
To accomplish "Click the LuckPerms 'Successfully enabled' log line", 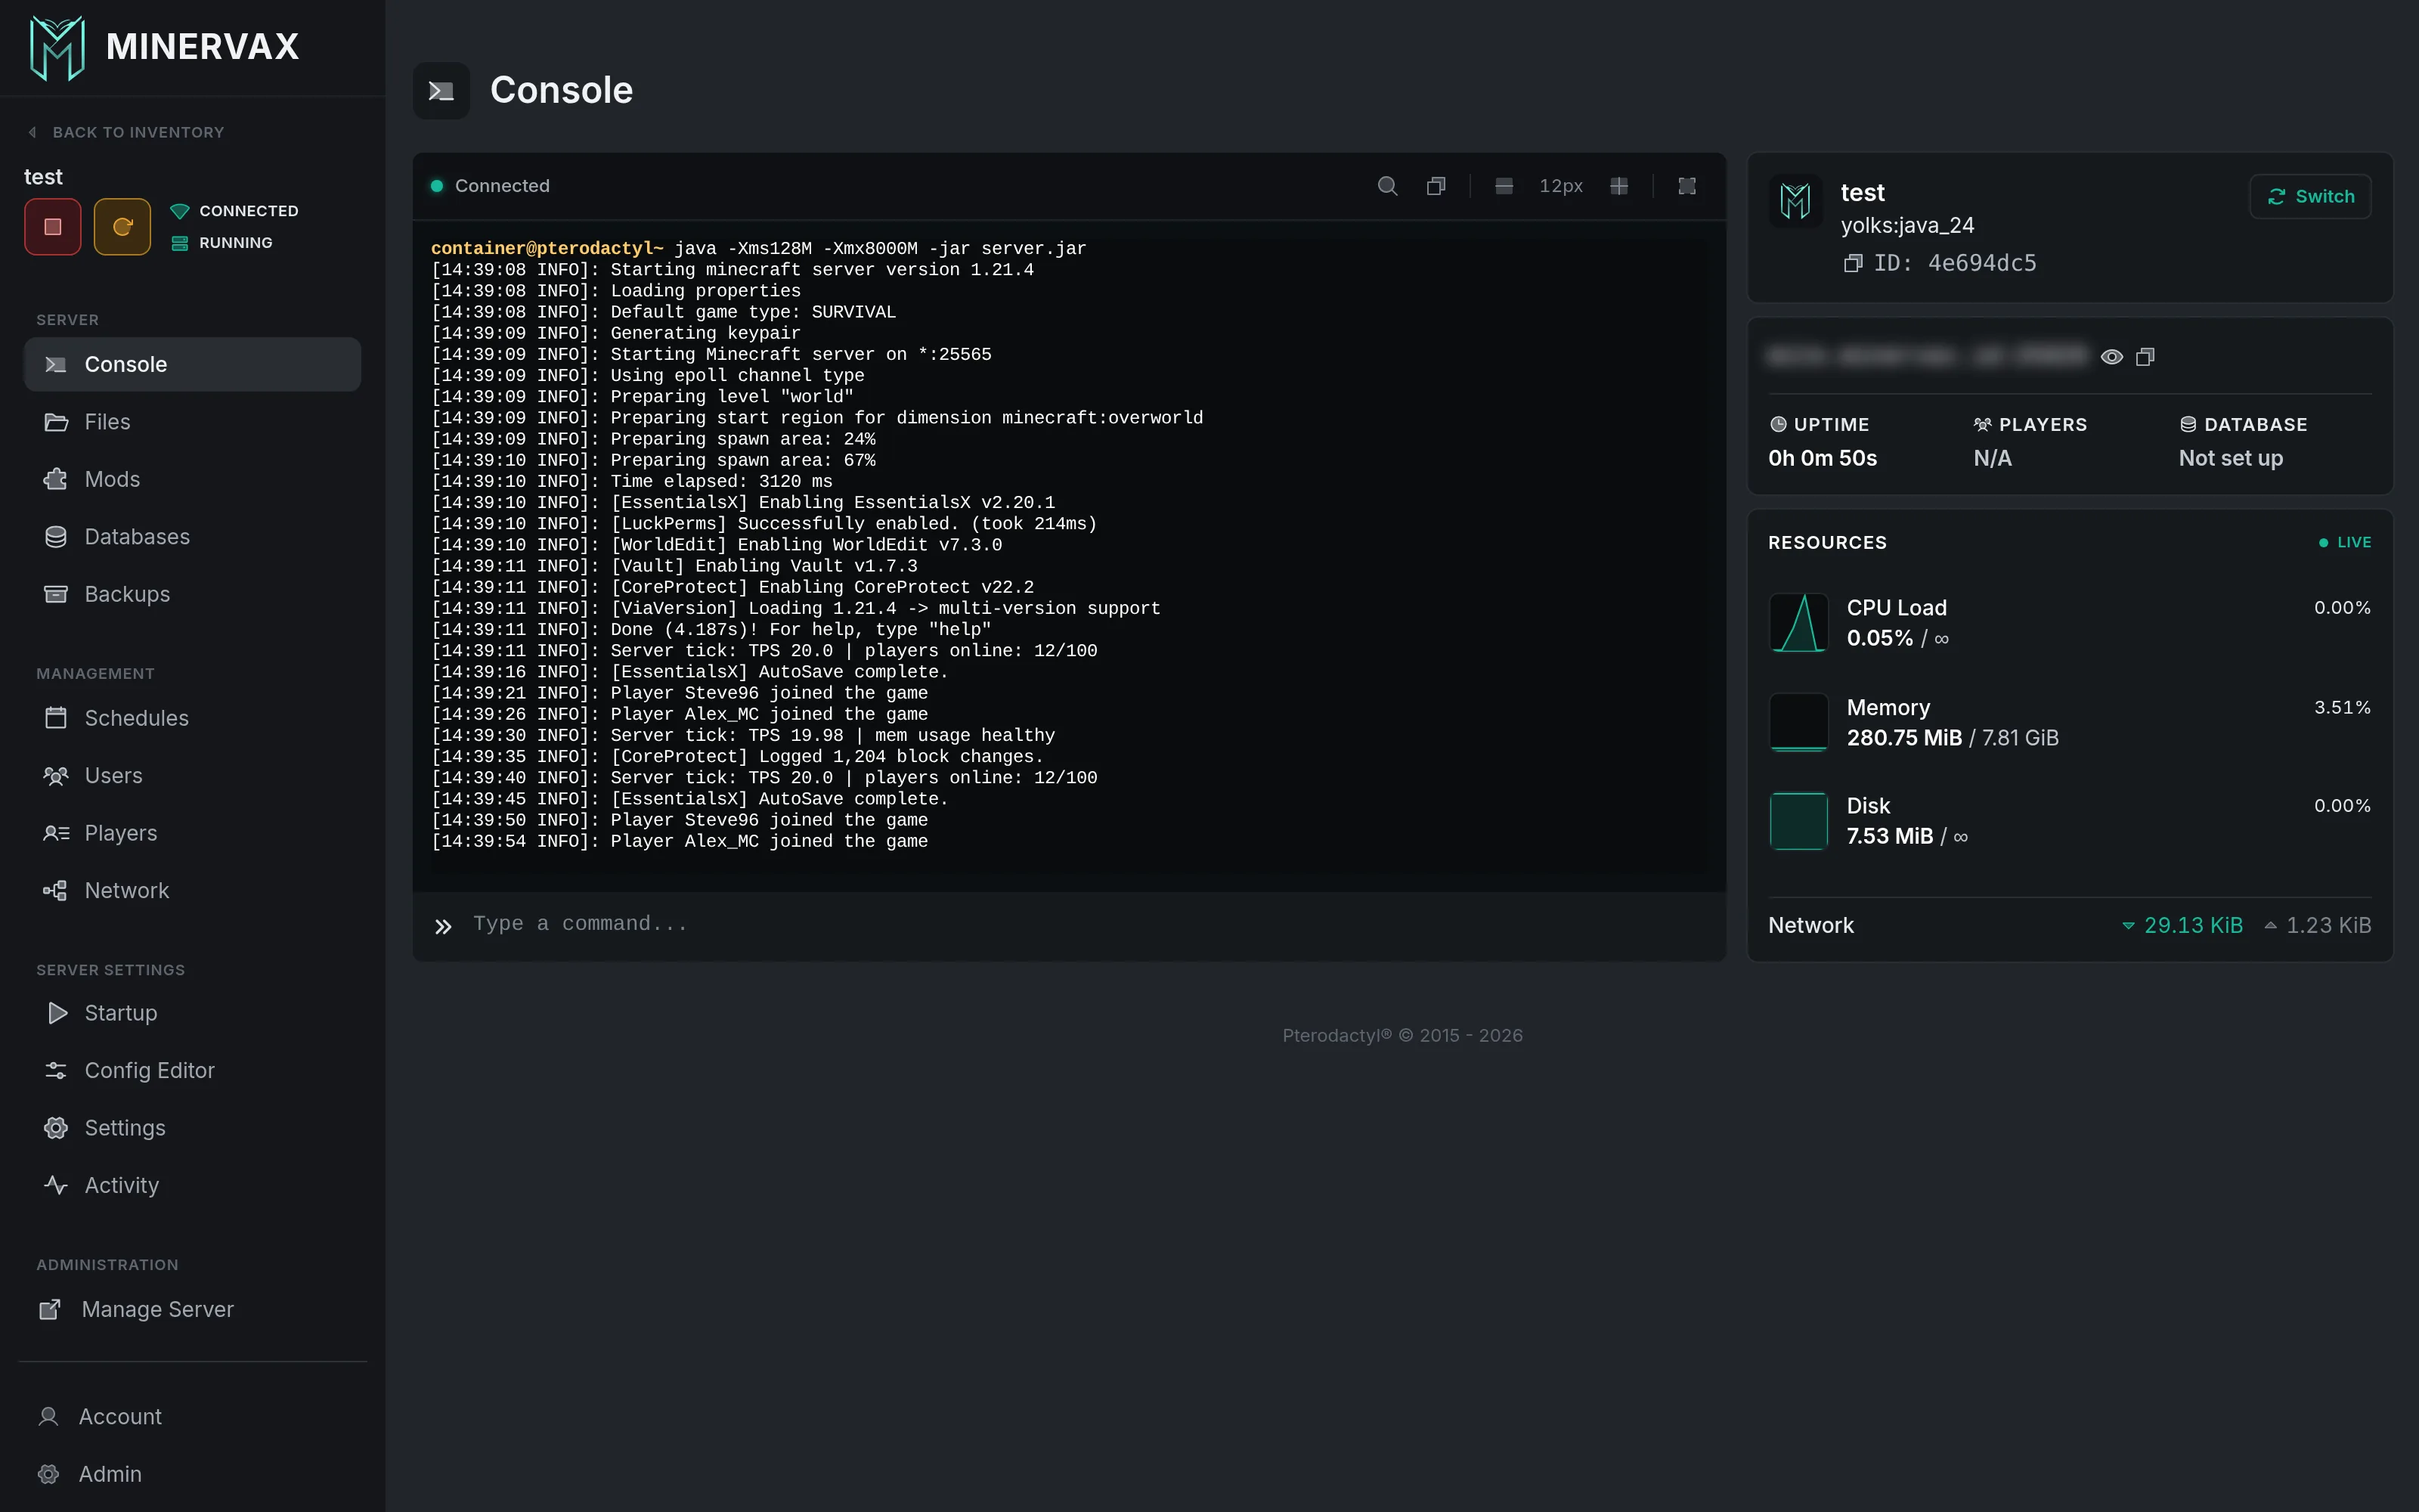I will (x=763, y=524).
